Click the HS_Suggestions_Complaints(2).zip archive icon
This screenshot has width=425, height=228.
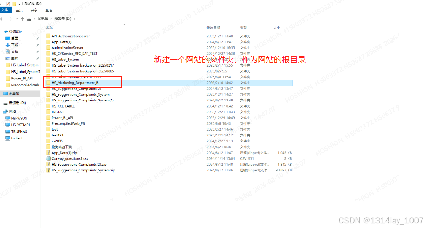coord(48,165)
